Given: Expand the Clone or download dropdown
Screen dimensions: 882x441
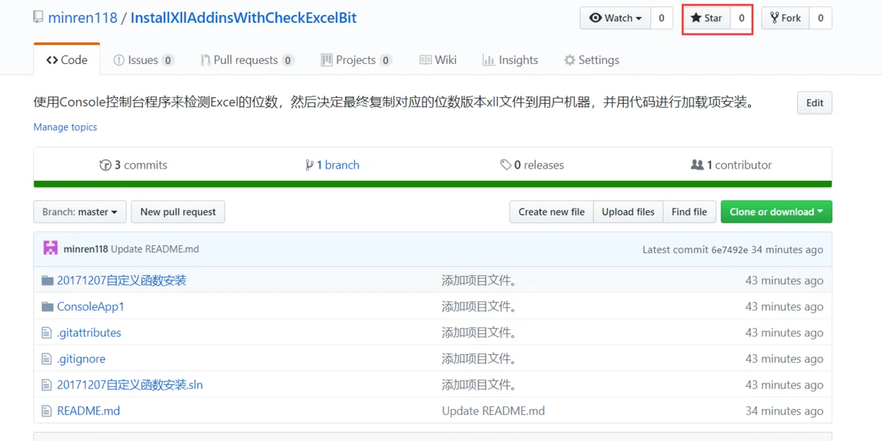Looking at the screenshot, I should (776, 212).
